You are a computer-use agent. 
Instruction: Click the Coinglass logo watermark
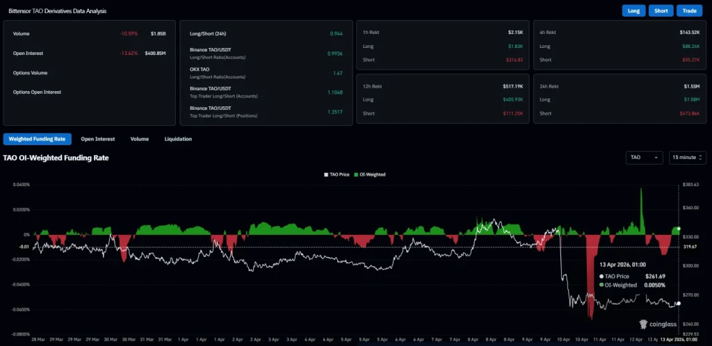(x=658, y=324)
